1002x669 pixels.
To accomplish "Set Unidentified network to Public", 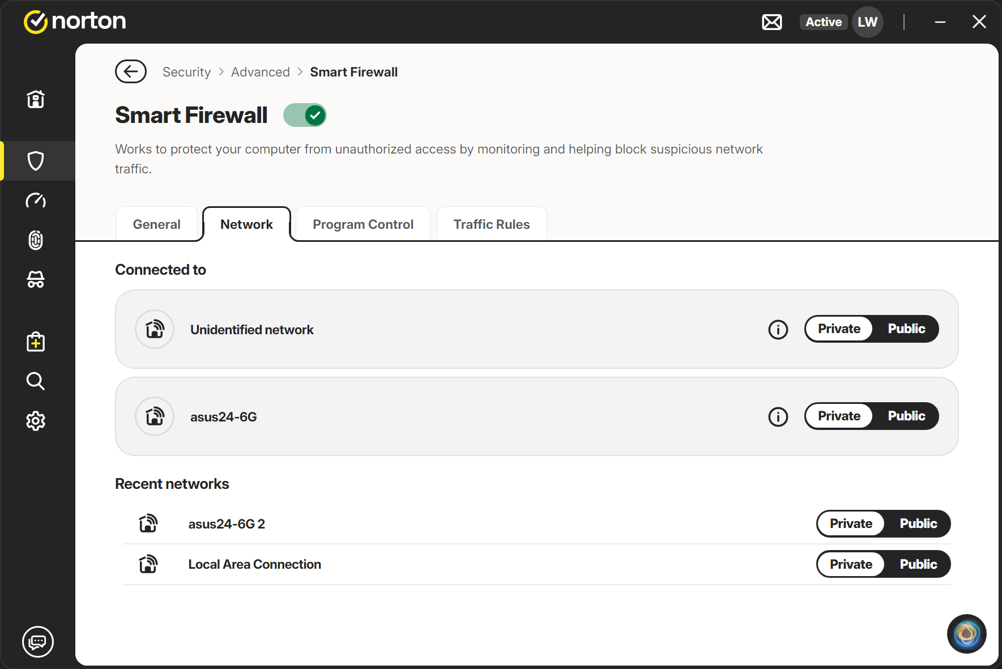I will (x=906, y=329).
